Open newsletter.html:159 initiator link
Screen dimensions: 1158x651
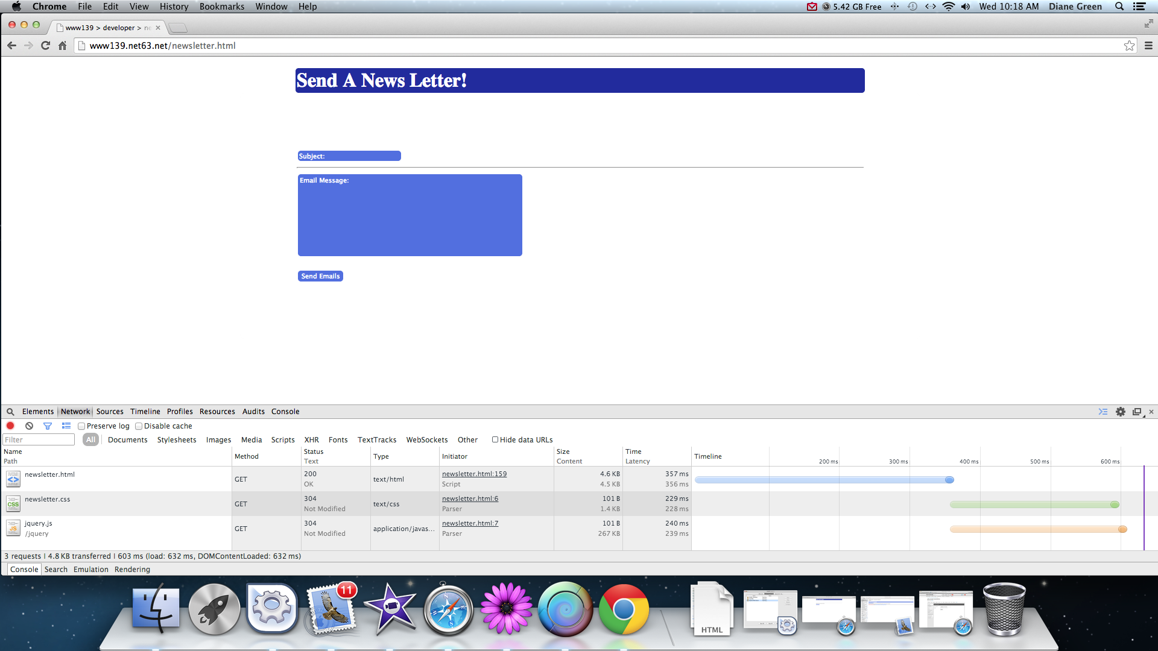pyautogui.click(x=474, y=474)
